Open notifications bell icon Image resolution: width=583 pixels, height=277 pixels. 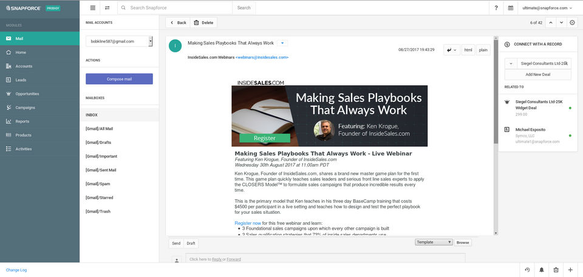click(x=542, y=270)
